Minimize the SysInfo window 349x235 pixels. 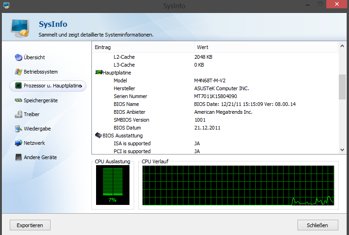(308, 5)
